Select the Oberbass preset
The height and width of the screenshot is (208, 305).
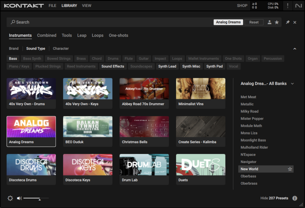coord(266,176)
